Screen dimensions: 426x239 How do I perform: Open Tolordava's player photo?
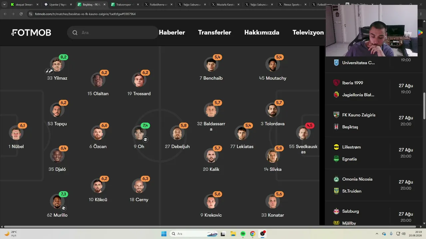pos(273,110)
